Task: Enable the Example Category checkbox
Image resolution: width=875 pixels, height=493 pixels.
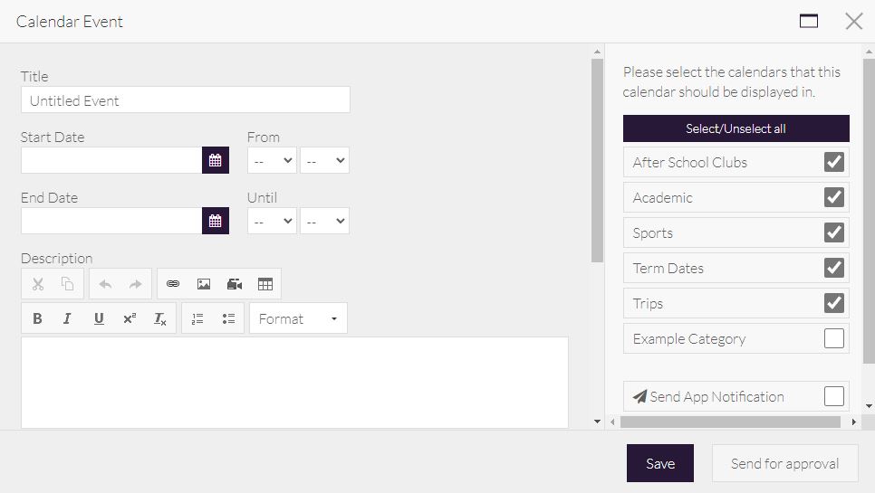Action: (x=833, y=338)
